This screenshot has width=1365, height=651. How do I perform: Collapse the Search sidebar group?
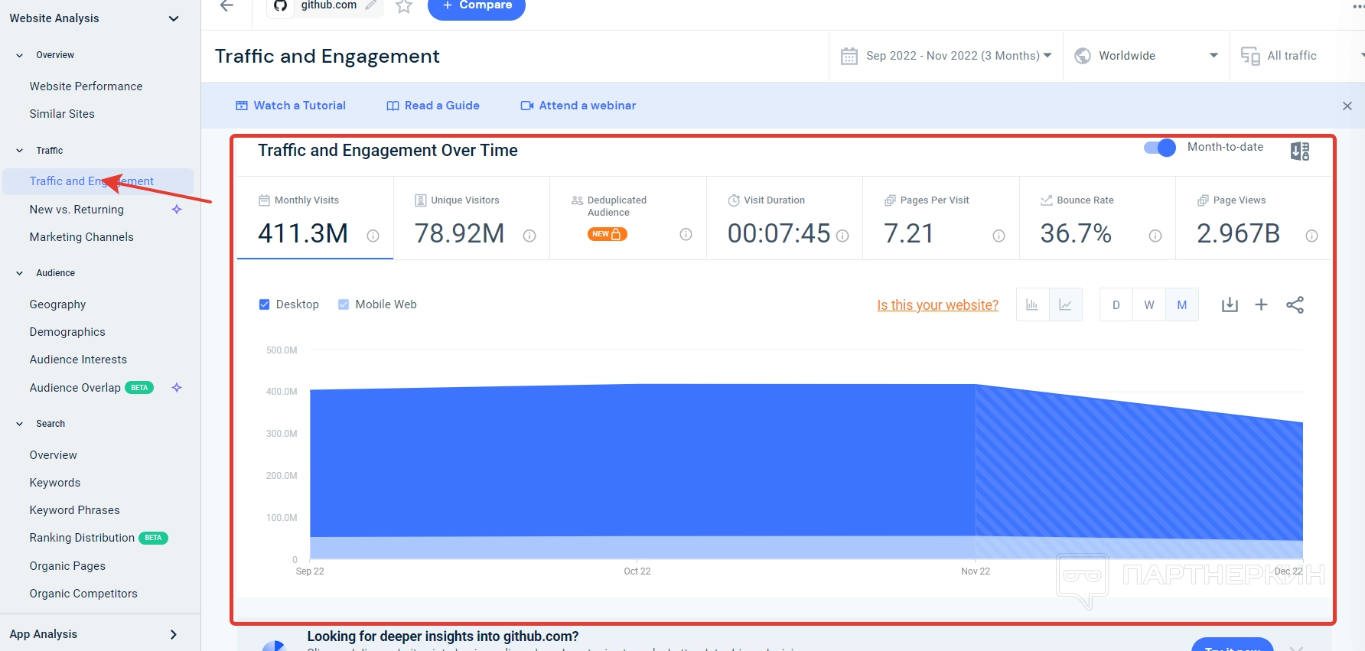[x=20, y=424]
